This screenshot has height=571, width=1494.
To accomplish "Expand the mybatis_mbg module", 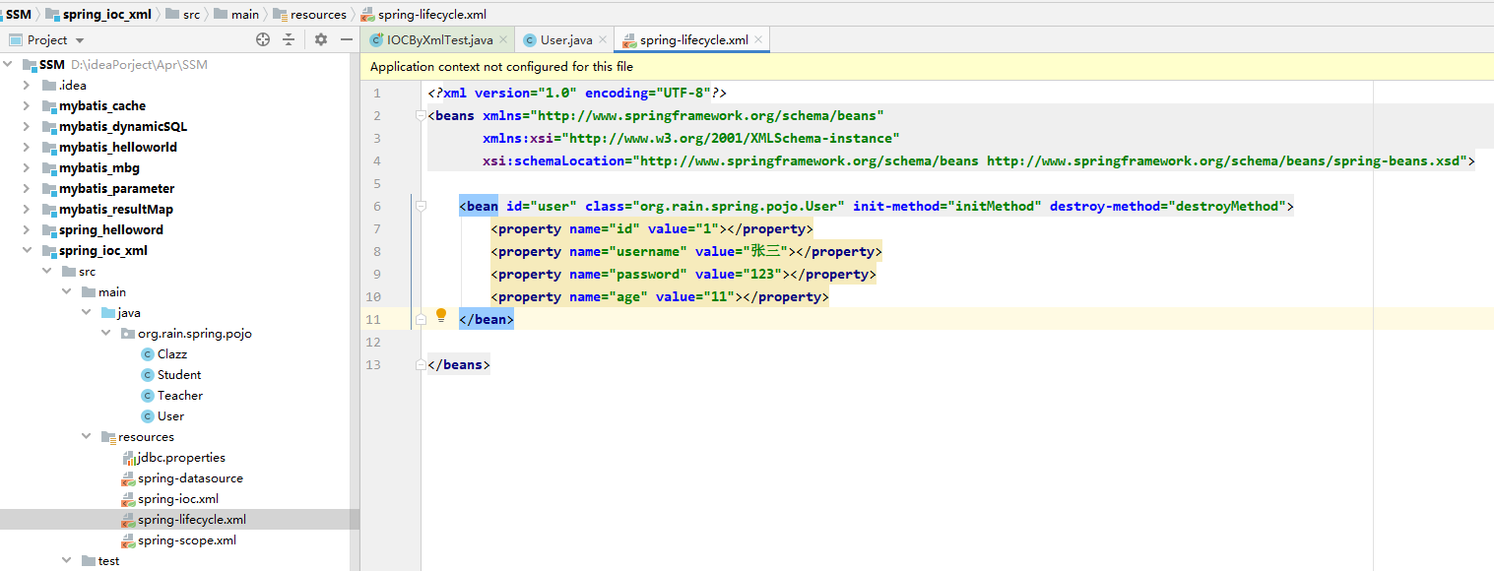I will click(x=28, y=168).
